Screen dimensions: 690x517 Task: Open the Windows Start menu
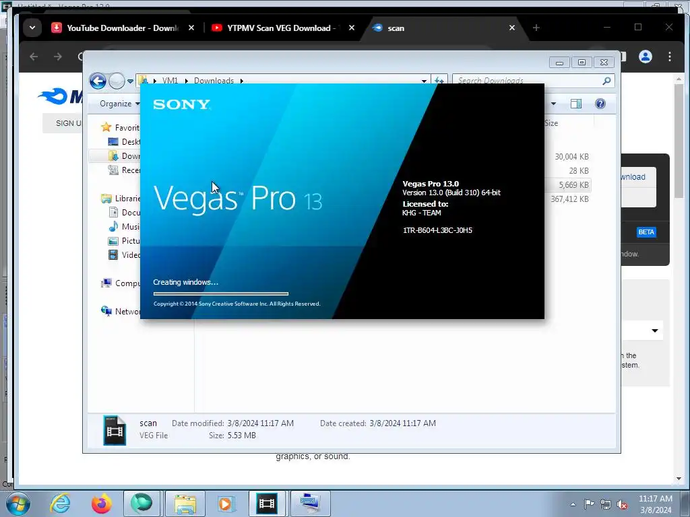pos(18,504)
